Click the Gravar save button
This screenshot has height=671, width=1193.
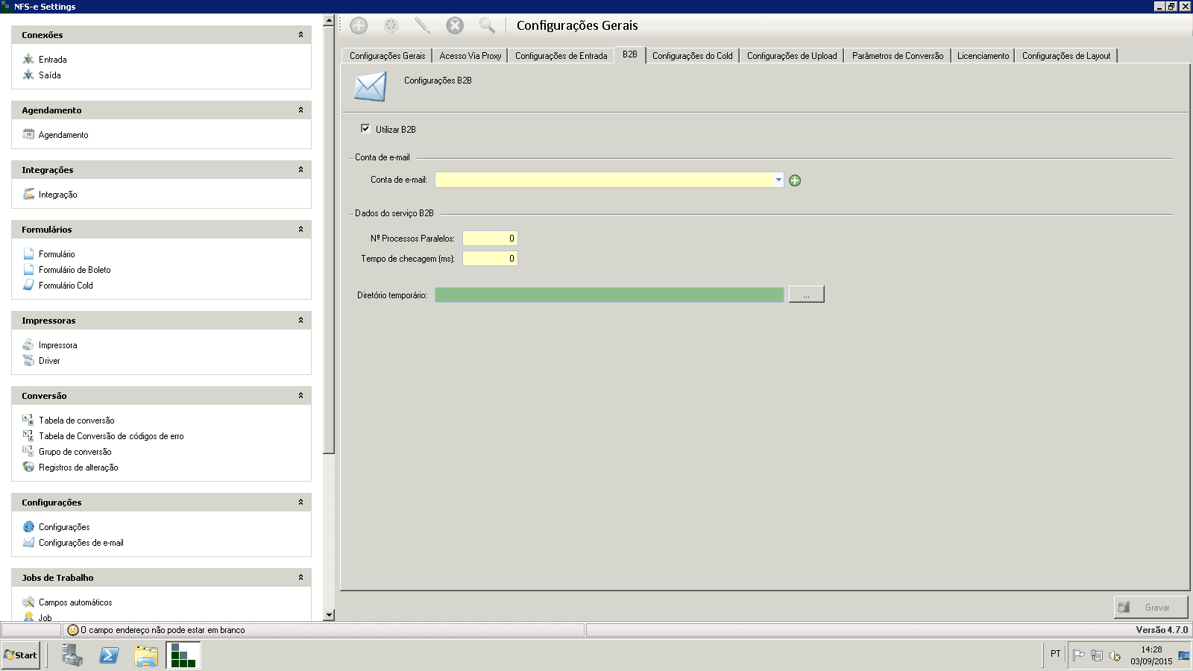[1150, 607]
